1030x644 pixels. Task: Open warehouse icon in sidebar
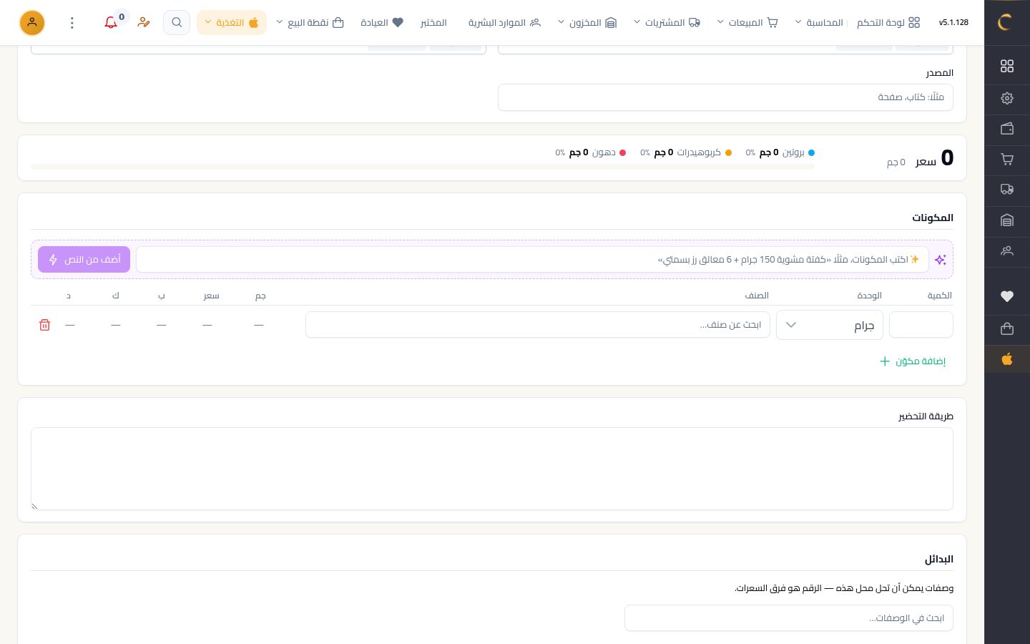(x=1007, y=220)
